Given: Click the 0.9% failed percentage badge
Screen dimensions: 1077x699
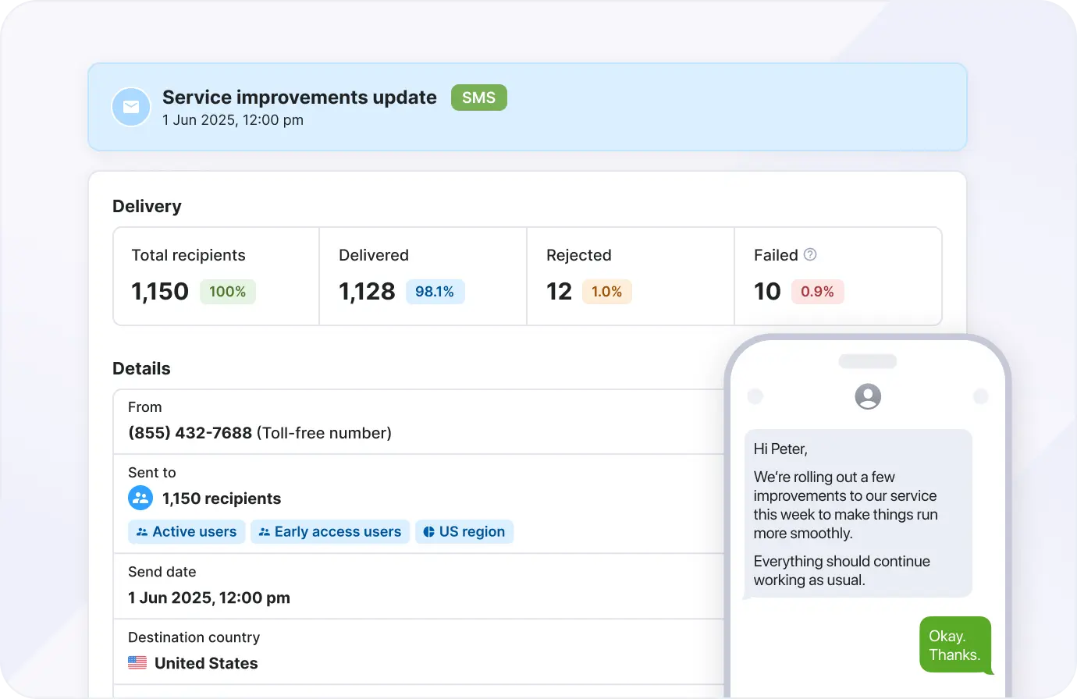Looking at the screenshot, I should 817,292.
